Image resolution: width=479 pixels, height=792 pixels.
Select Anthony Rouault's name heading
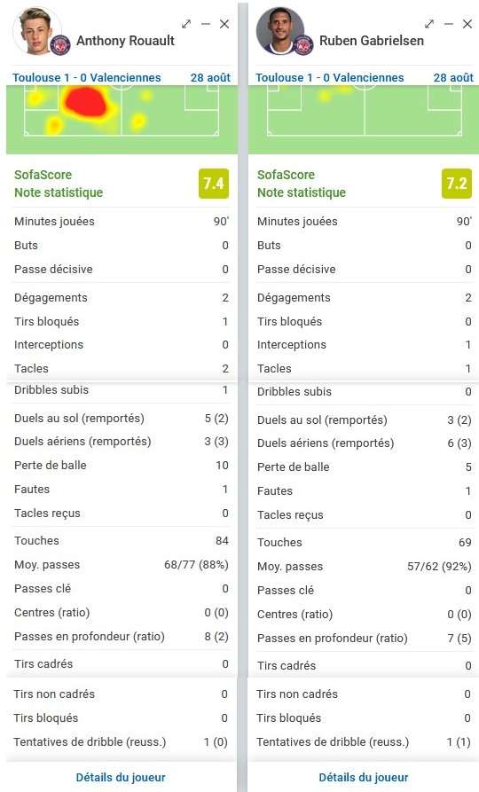click(125, 41)
